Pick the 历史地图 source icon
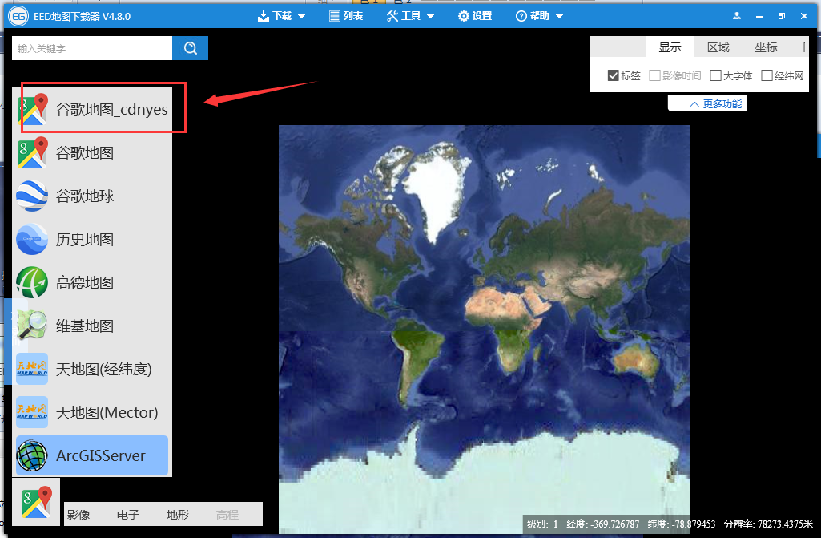Viewport: 821px width, 538px height. pyautogui.click(x=33, y=239)
